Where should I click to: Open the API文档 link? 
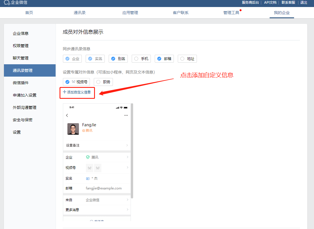click(270, 3)
